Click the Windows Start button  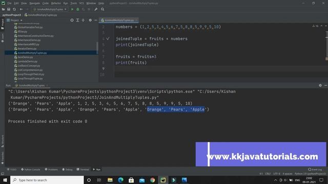point(5,180)
